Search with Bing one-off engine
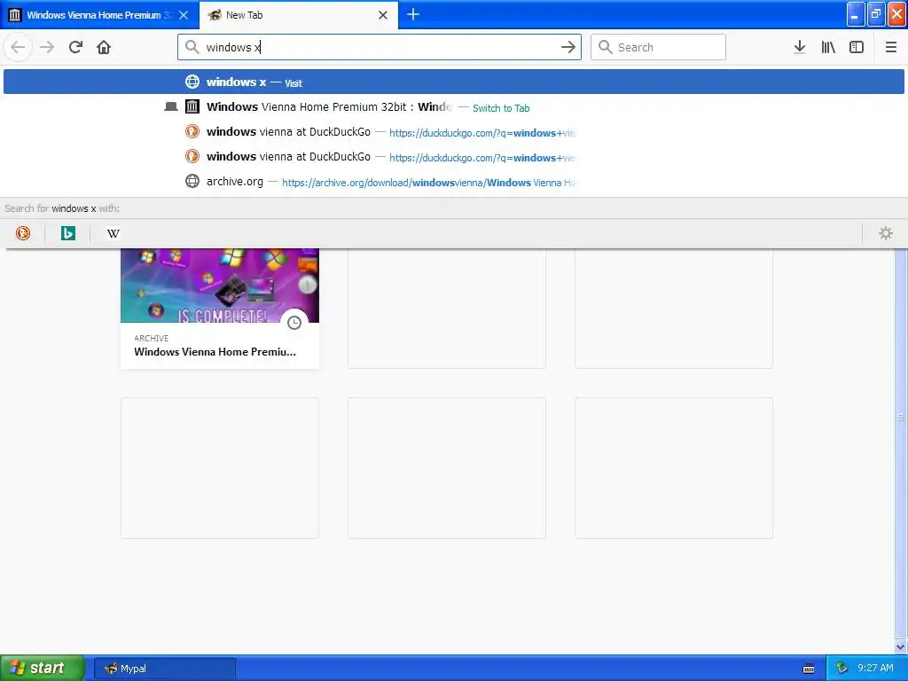Viewport: 908px width, 681px height. click(x=67, y=233)
